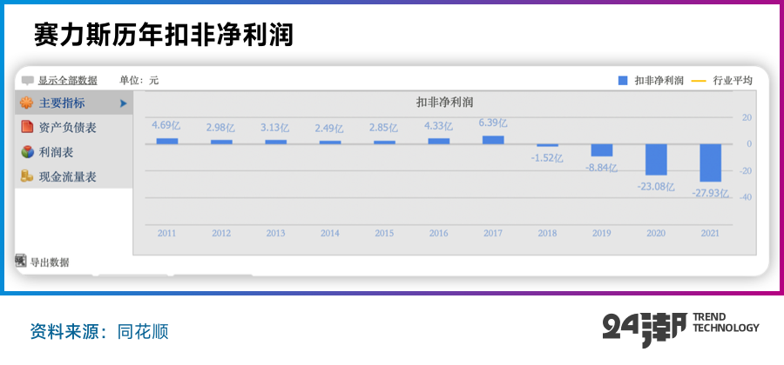Click the 利润表 pie chart icon
The height and width of the screenshot is (365, 784).
(27, 151)
